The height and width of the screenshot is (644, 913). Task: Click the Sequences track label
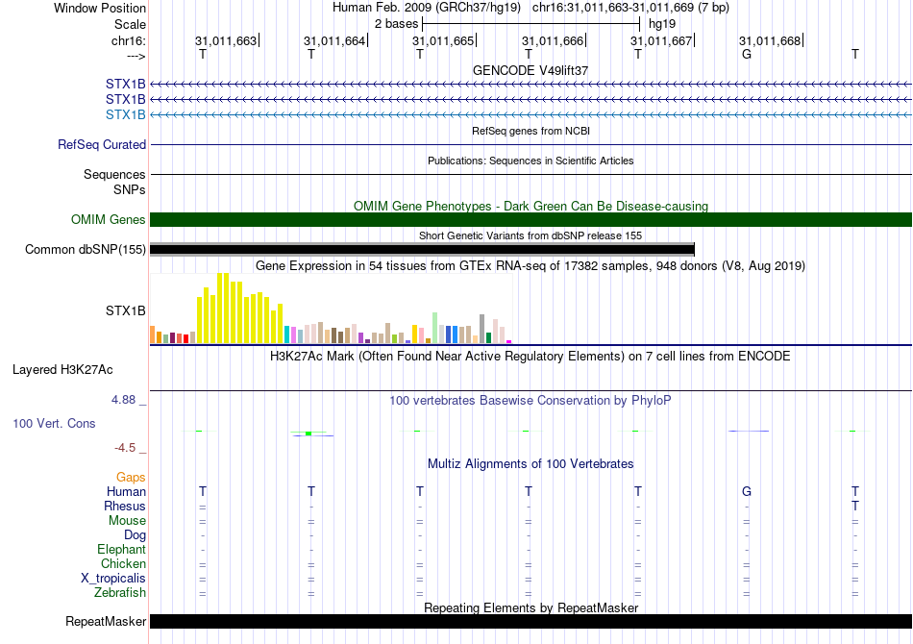[x=114, y=174]
